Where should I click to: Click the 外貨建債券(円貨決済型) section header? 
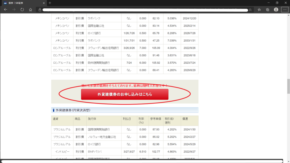point(73,110)
